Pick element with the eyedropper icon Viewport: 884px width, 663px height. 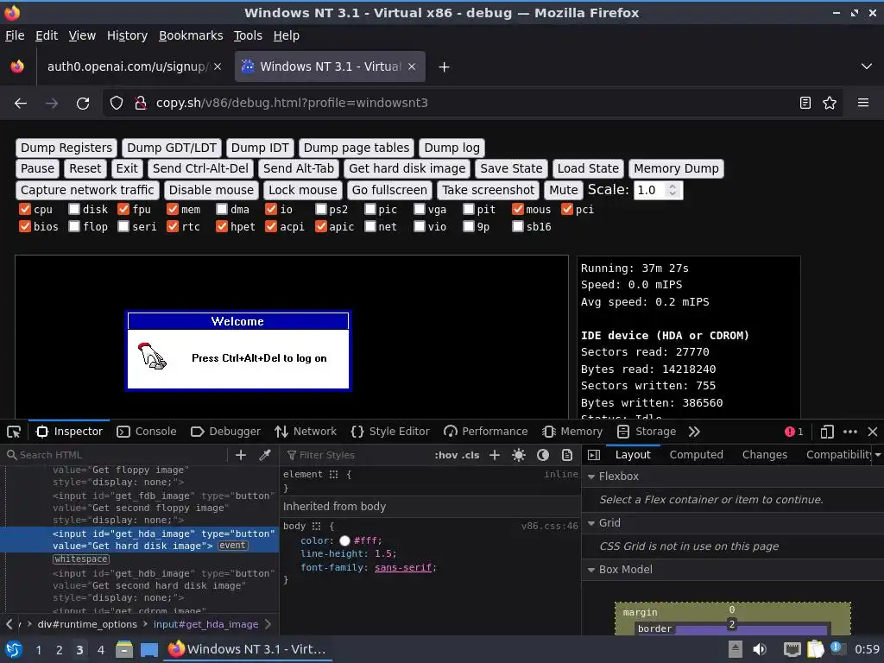(265, 455)
